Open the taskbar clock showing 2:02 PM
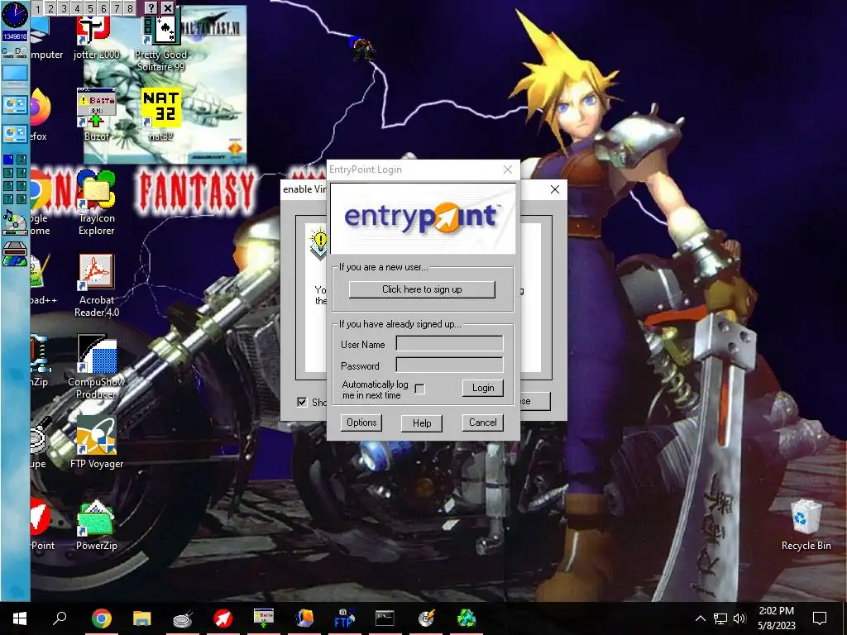The width and height of the screenshot is (847, 635). click(776, 618)
